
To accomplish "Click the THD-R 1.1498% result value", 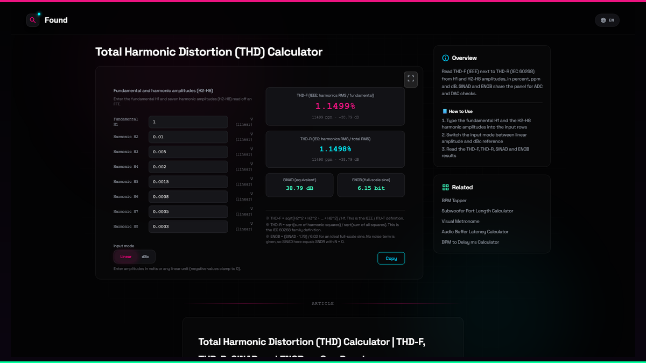I will click(335, 149).
